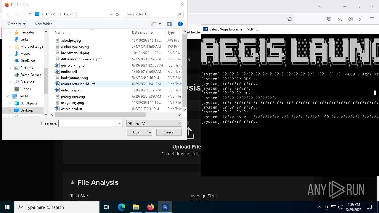Click the search magnifier in Search Desktop
379x213 pixels.
point(179,14)
